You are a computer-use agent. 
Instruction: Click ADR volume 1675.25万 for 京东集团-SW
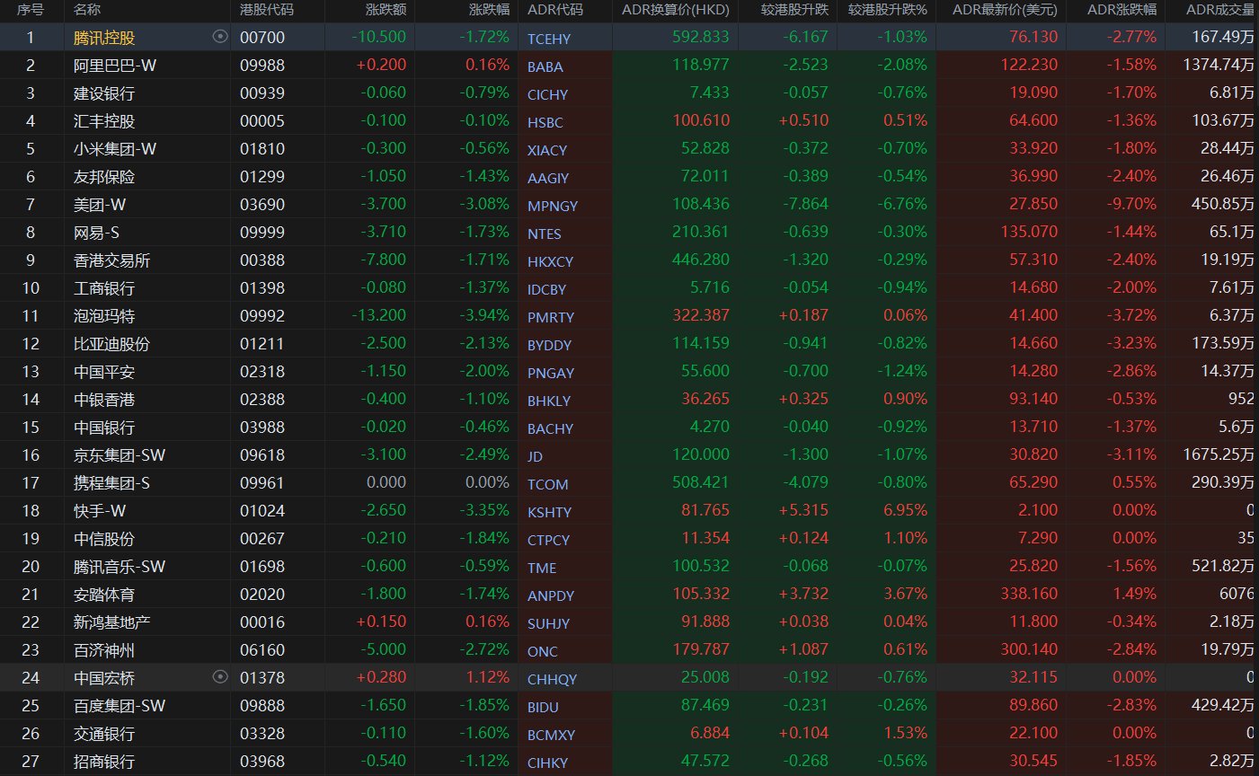tap(1217, 454)
